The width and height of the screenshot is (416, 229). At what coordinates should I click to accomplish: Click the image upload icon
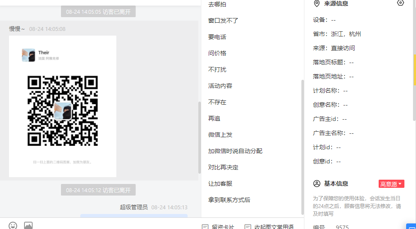coord(28,226)
